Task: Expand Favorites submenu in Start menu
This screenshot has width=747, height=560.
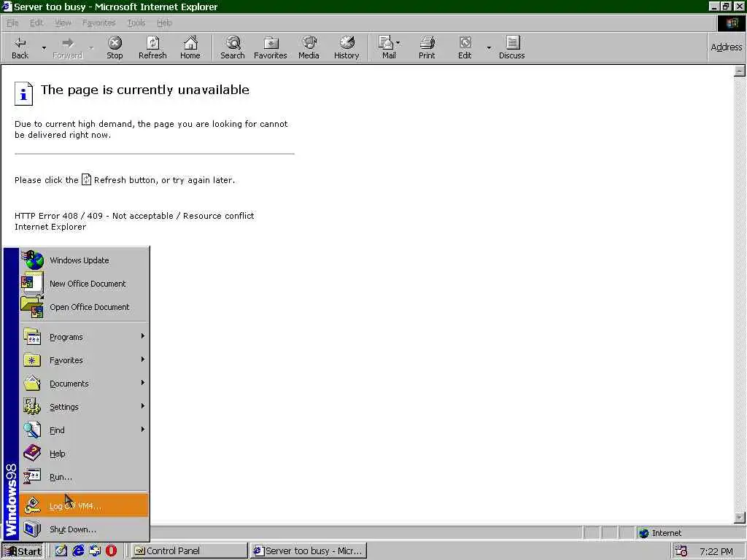Action: 85,360
